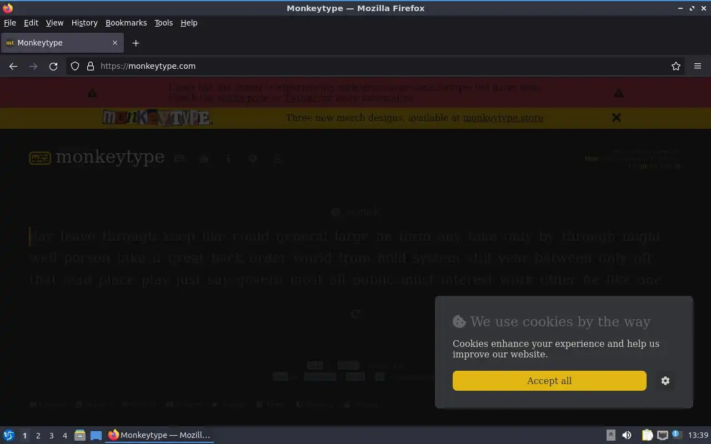The height and width of the screenshot is (444, 711).
Task: Open the notification alert tray icon
Action: [677, 435]
